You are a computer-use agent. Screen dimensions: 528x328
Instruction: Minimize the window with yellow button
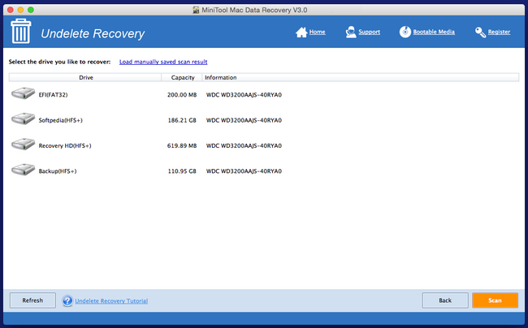coord(20,10)
